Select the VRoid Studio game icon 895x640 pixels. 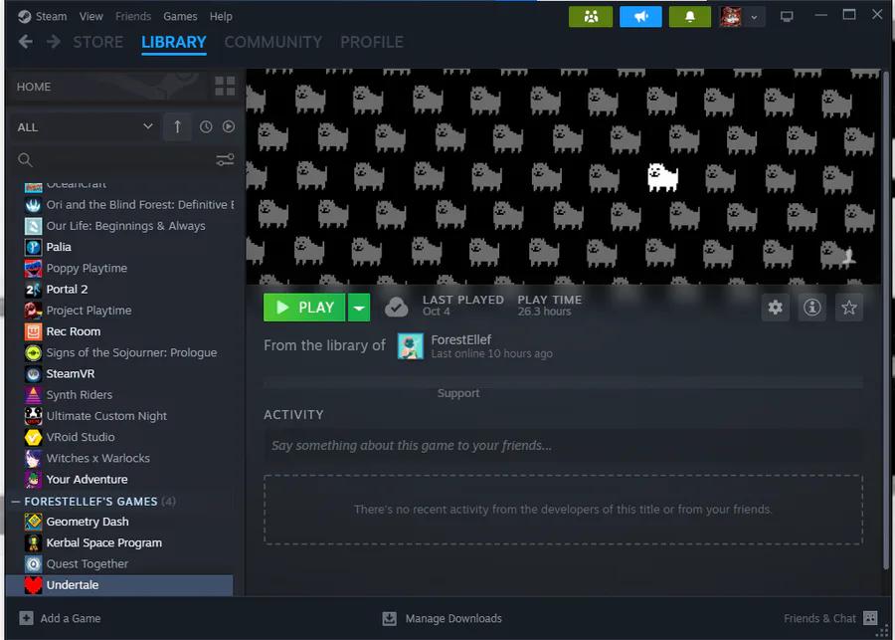point(33,437)
